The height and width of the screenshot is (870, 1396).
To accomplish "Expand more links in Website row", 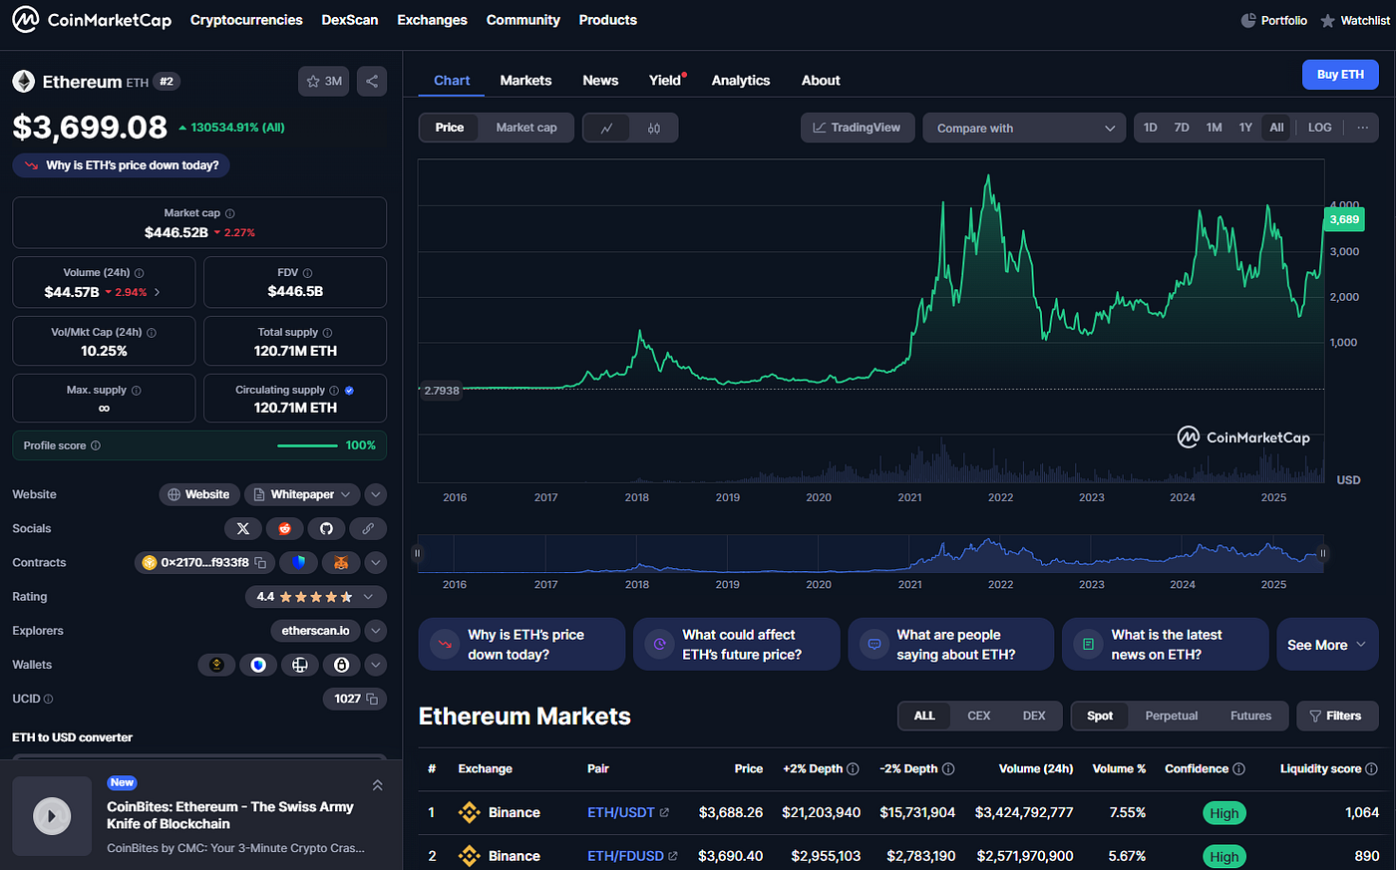I will click(x=376, y=494).
